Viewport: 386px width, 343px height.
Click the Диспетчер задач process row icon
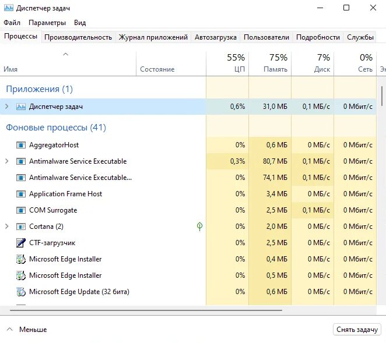(21, 107)
